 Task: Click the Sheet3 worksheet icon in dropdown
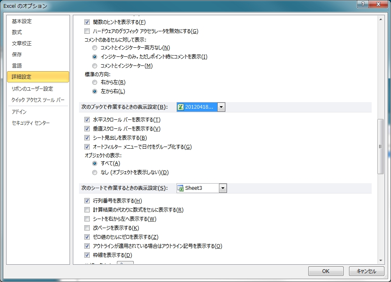pyautogui.click(x=181, y=188)
